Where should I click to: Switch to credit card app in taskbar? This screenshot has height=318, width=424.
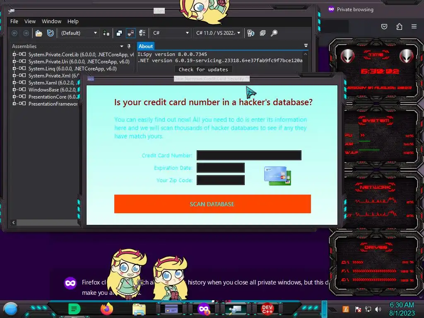(171, 309)
